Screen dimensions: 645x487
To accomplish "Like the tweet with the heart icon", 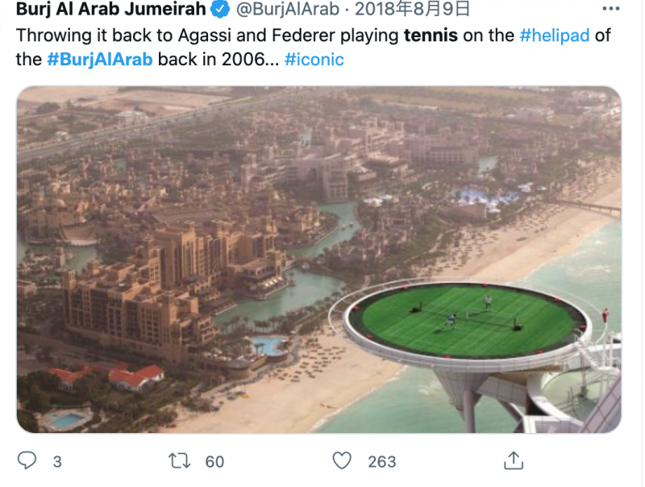I will (x=343, y=460).
